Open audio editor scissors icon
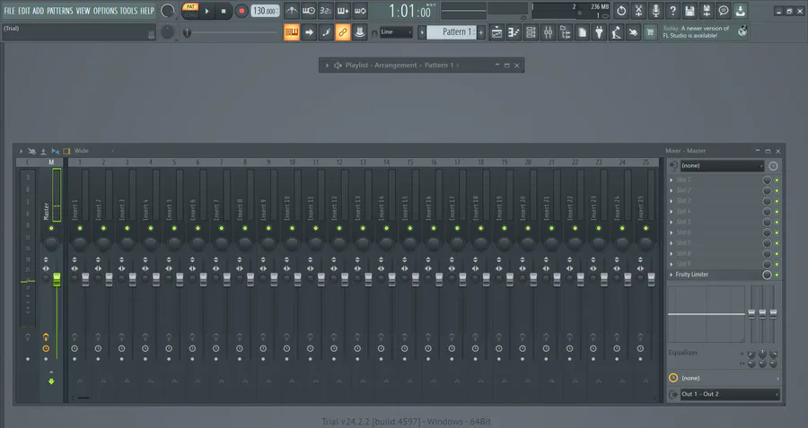This screenshot has width=808, height=428. pos(638,10)
